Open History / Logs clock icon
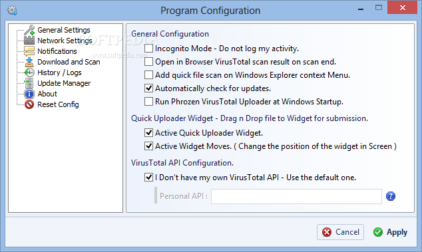 [x=29, y=72]
